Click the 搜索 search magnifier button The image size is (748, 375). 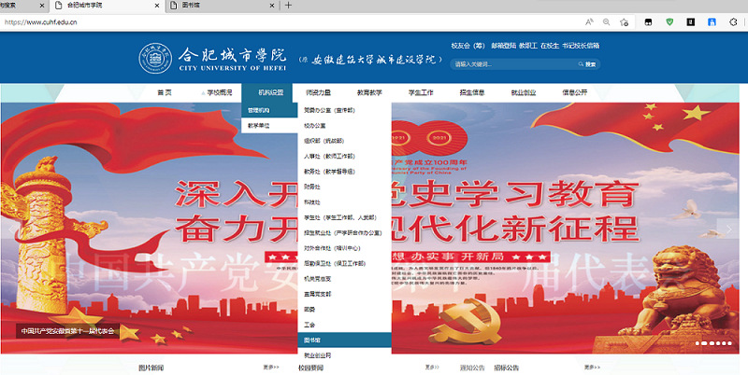587,64
